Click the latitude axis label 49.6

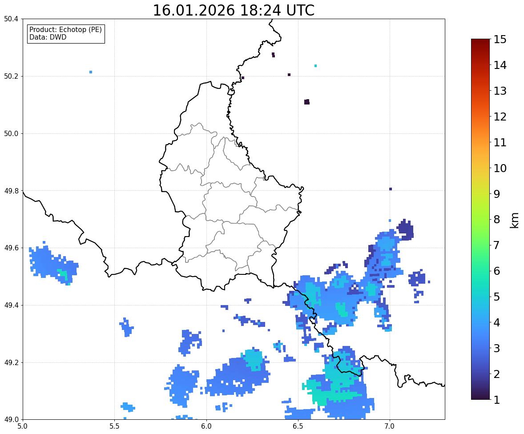point(11,248)
